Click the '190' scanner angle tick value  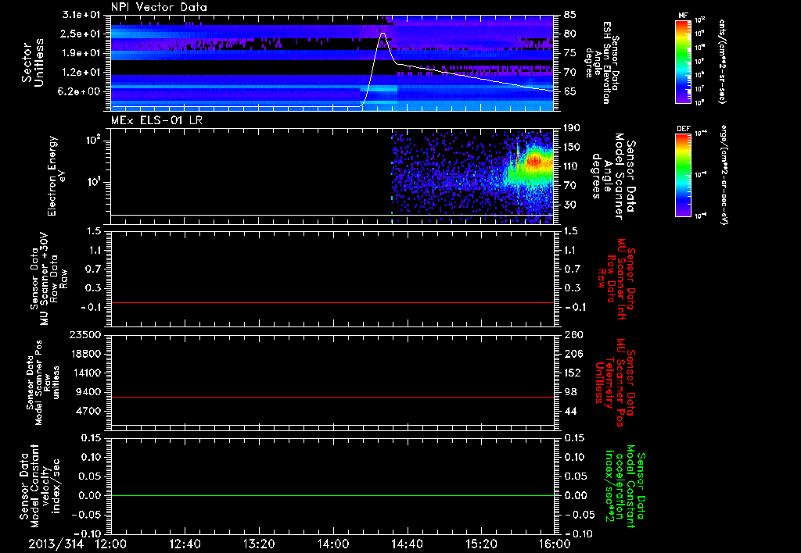click(572, 128)
